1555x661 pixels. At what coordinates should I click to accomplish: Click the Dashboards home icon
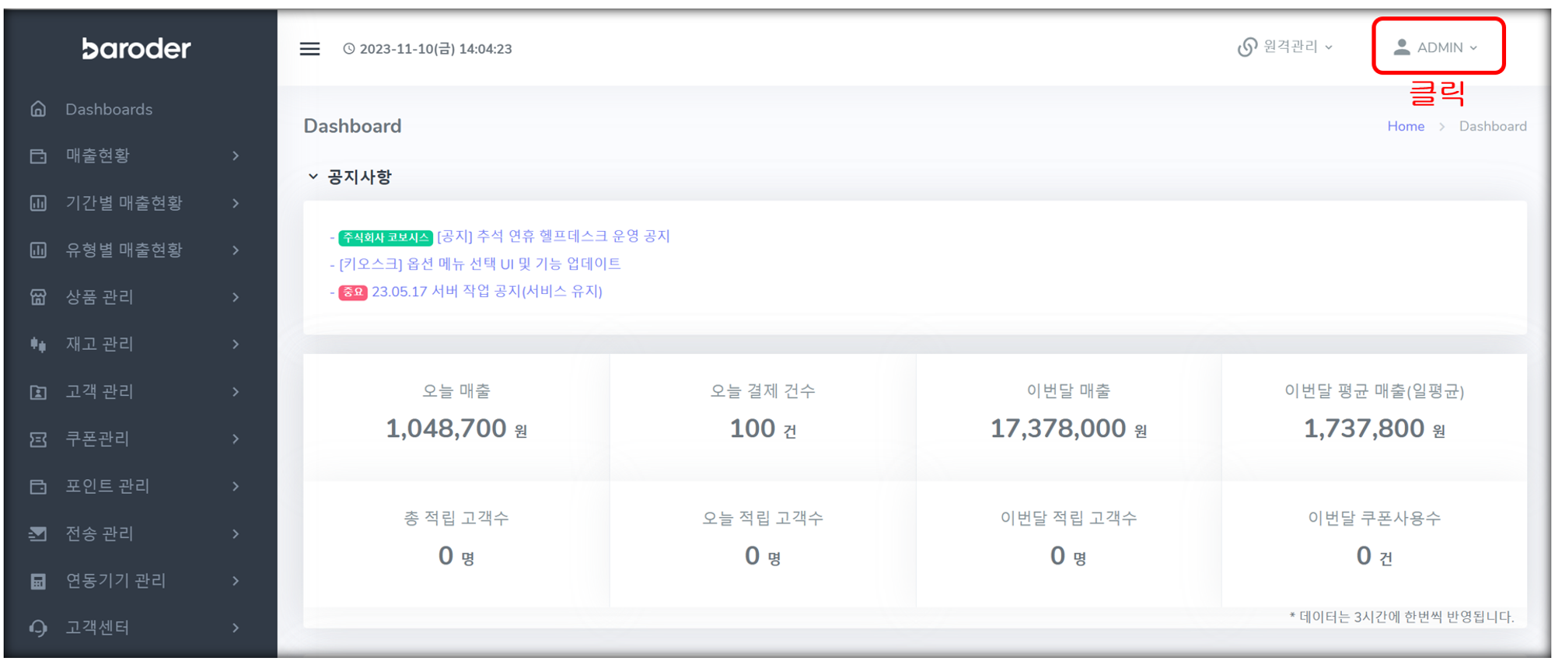[38, 109]
